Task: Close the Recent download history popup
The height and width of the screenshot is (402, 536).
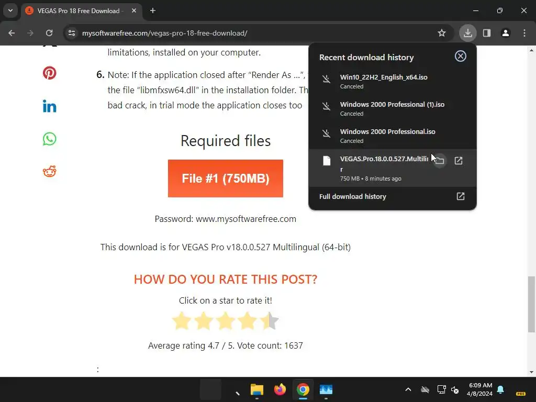Action: point(461,56)
